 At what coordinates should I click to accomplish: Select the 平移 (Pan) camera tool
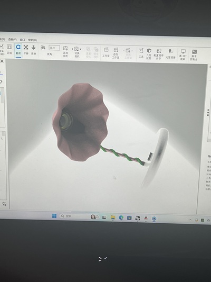[26, 50]
